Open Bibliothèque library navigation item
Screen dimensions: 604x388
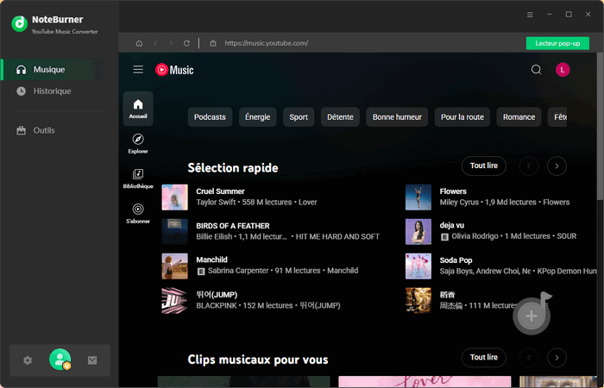coord(138,178)
